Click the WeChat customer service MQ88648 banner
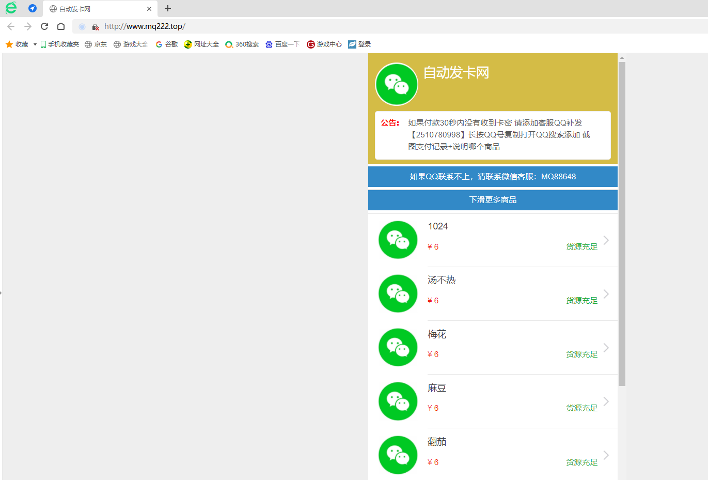This screenshot has width=708, height=480. pyautogui.click(x=493, y=177)
